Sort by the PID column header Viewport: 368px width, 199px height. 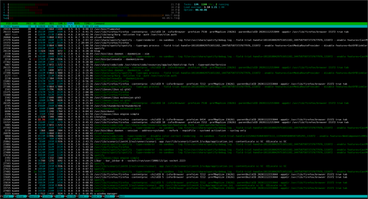coord(8,24)
